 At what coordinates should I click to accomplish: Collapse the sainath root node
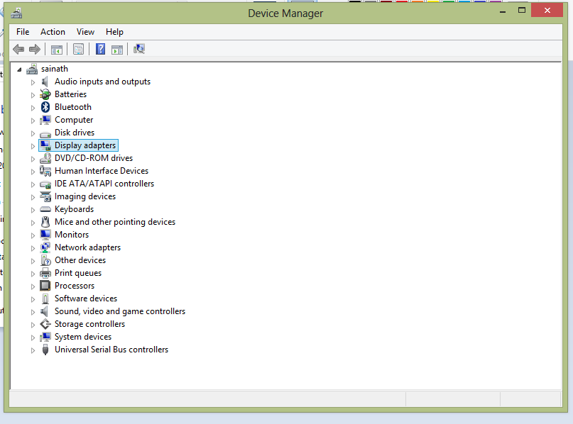tap(19, 69)
